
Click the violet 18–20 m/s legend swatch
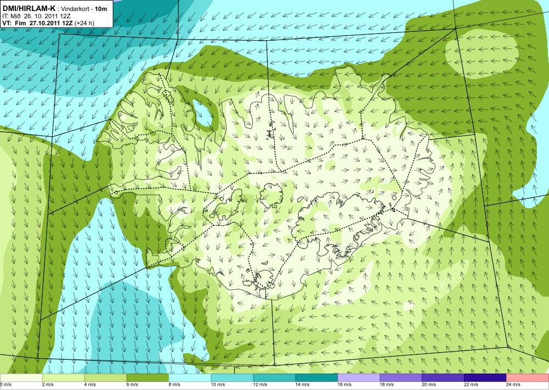click(x=401, y=378)
